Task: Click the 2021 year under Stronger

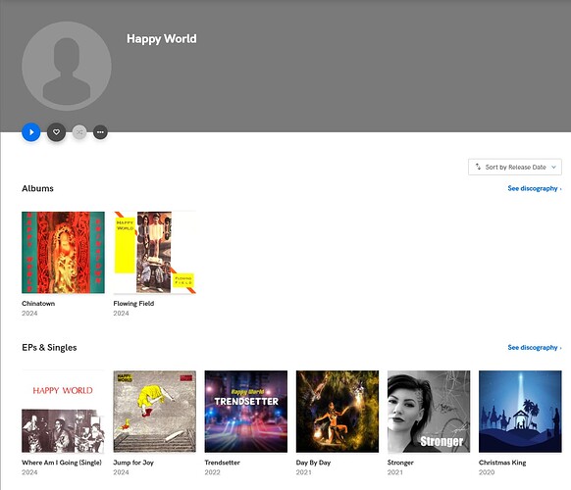Action: tap(395, 472)
